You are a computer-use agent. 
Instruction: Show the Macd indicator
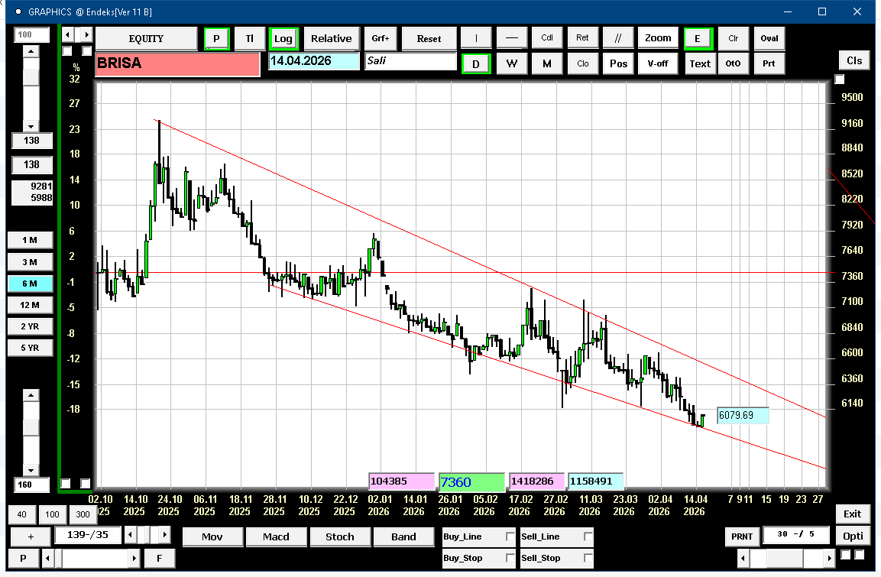(276, 536)
